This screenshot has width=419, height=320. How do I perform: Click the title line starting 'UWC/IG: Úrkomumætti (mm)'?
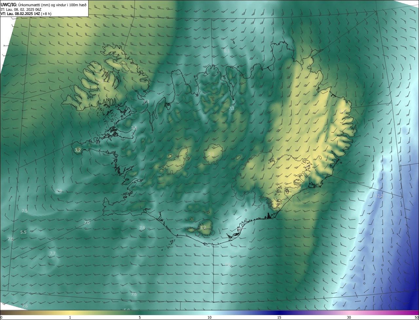tap(44, 5)
